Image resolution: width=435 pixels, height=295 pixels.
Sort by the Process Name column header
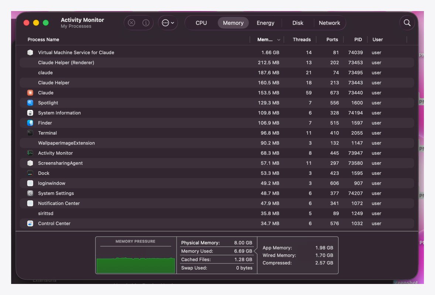point(43,39)
